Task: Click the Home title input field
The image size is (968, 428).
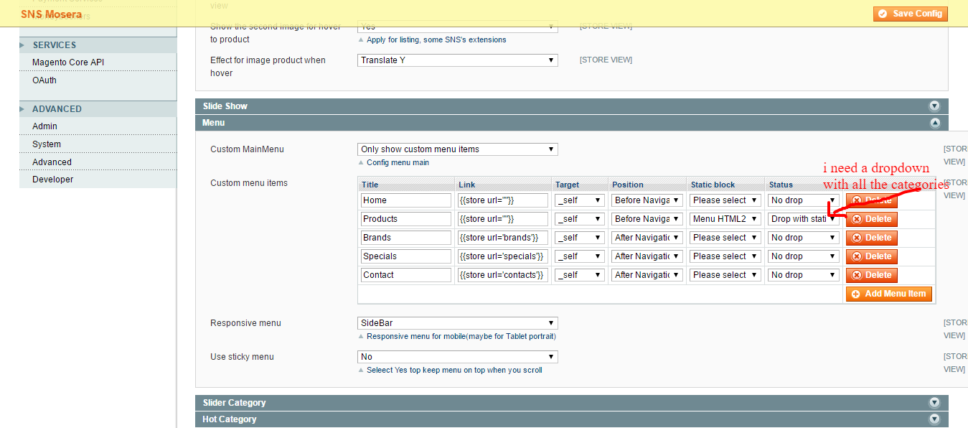Action: (x=405, y=200)
